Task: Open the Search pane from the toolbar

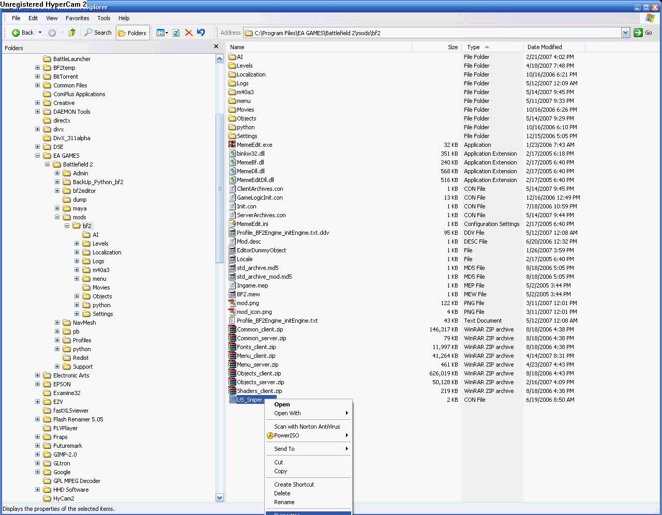Action: [98, 32]
